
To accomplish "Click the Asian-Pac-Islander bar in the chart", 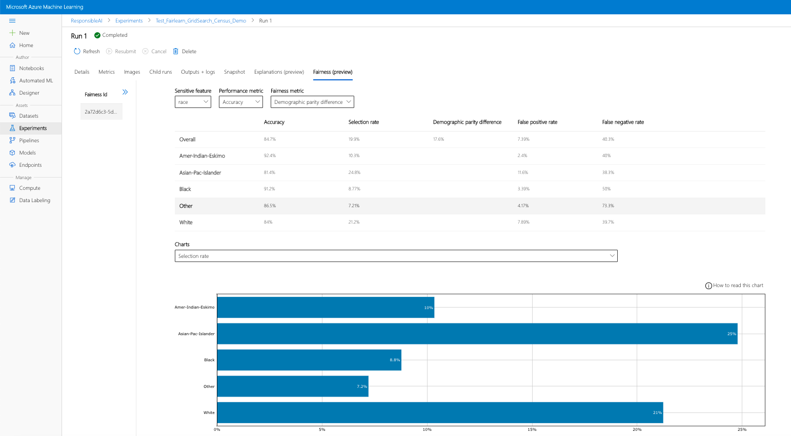I will pos(477,334).
